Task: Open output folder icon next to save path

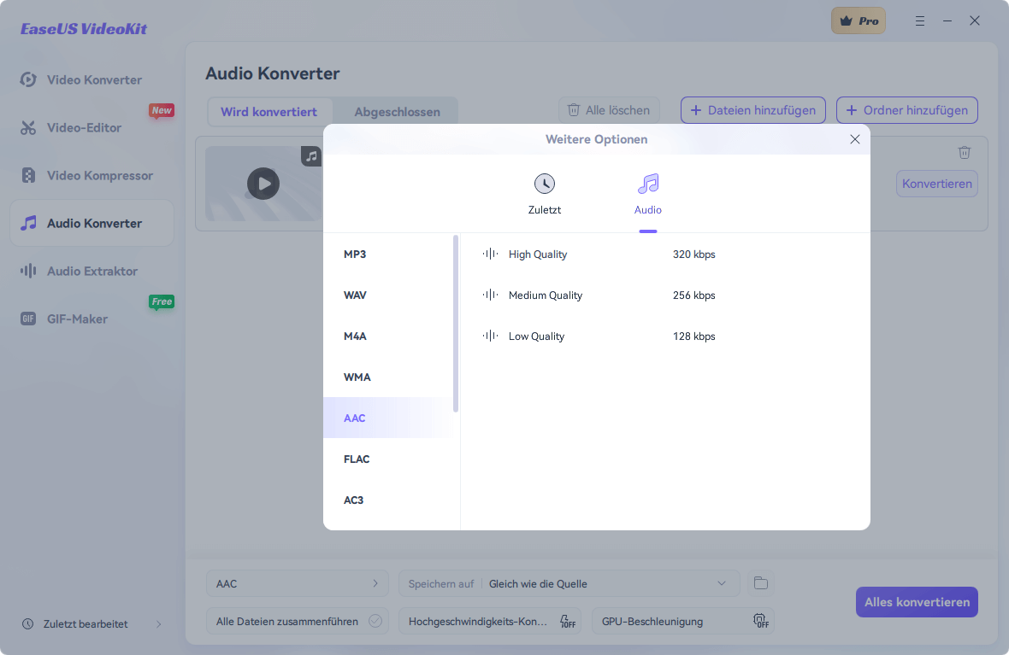Action: pos(761,583)
